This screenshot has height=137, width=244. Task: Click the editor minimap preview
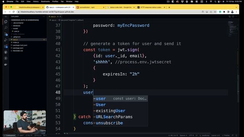click(233, 29)
